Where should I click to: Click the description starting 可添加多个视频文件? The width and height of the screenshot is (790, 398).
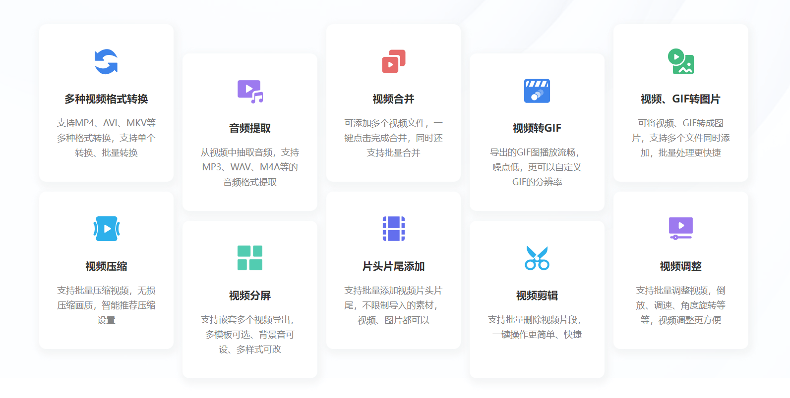click(393, 138)
